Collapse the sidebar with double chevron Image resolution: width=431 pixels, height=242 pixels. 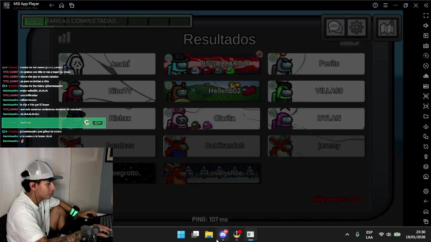pos(426,5)
